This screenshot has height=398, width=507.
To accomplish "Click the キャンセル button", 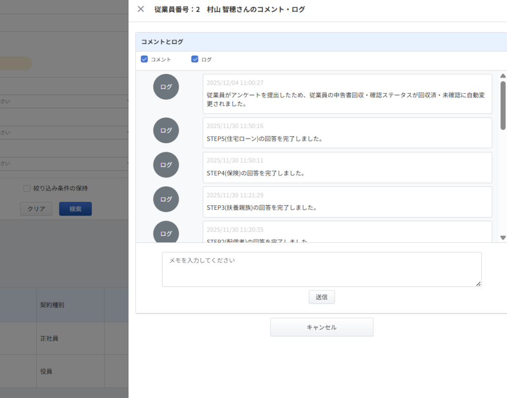I will (x=321, y=327).
